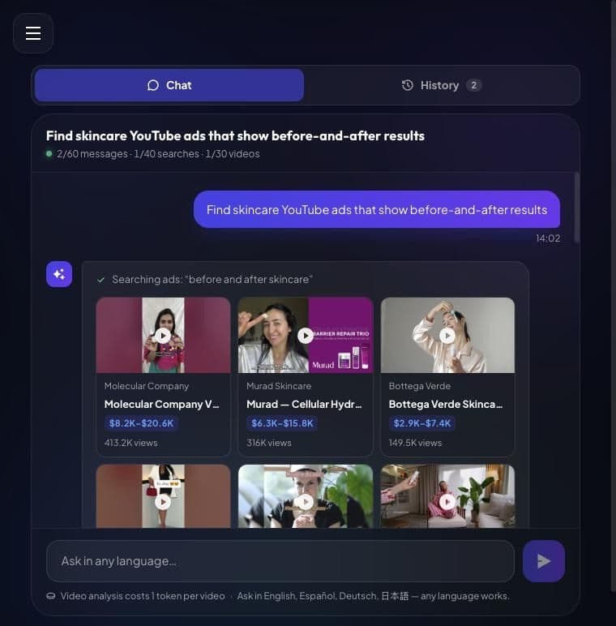Open the Molecular Company ad title
Screen dimensions: 616x626
(161, 404)
